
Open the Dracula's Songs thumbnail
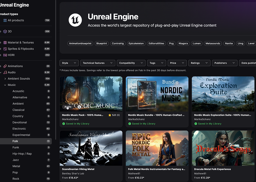(x=223, y=148)
